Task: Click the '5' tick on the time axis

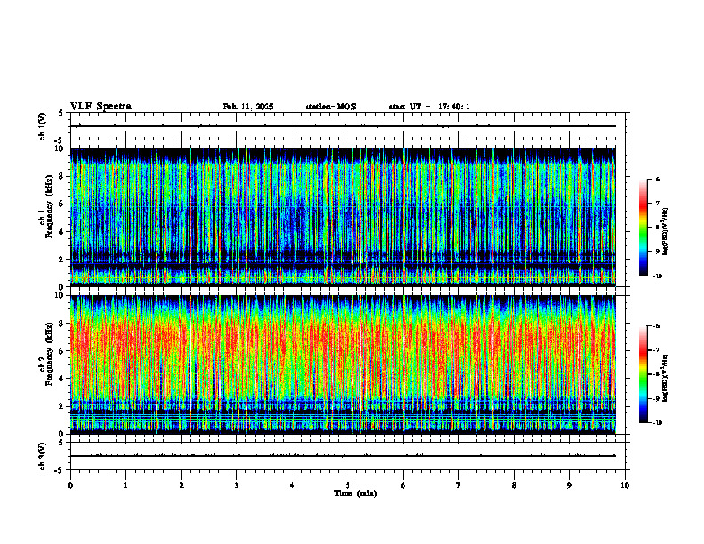Action: (348, 485)
